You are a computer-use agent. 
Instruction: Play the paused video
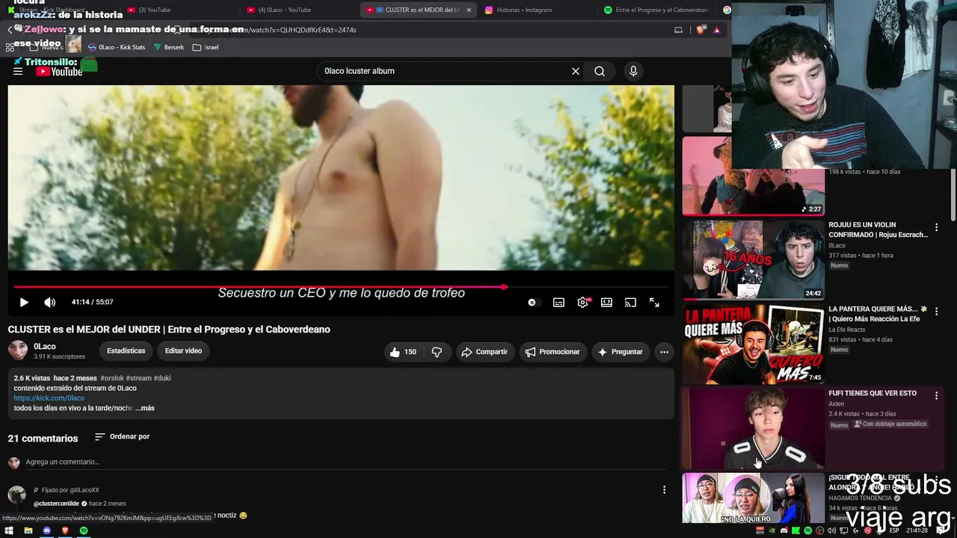pyautogui.click(x=24, y=302)
